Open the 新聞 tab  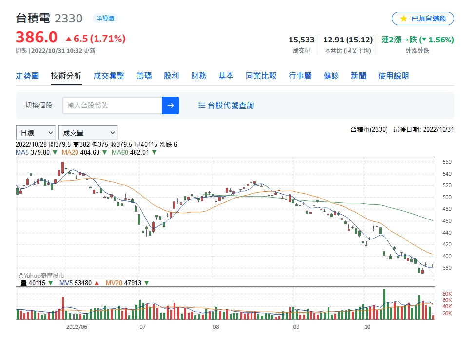click(358, 76)
